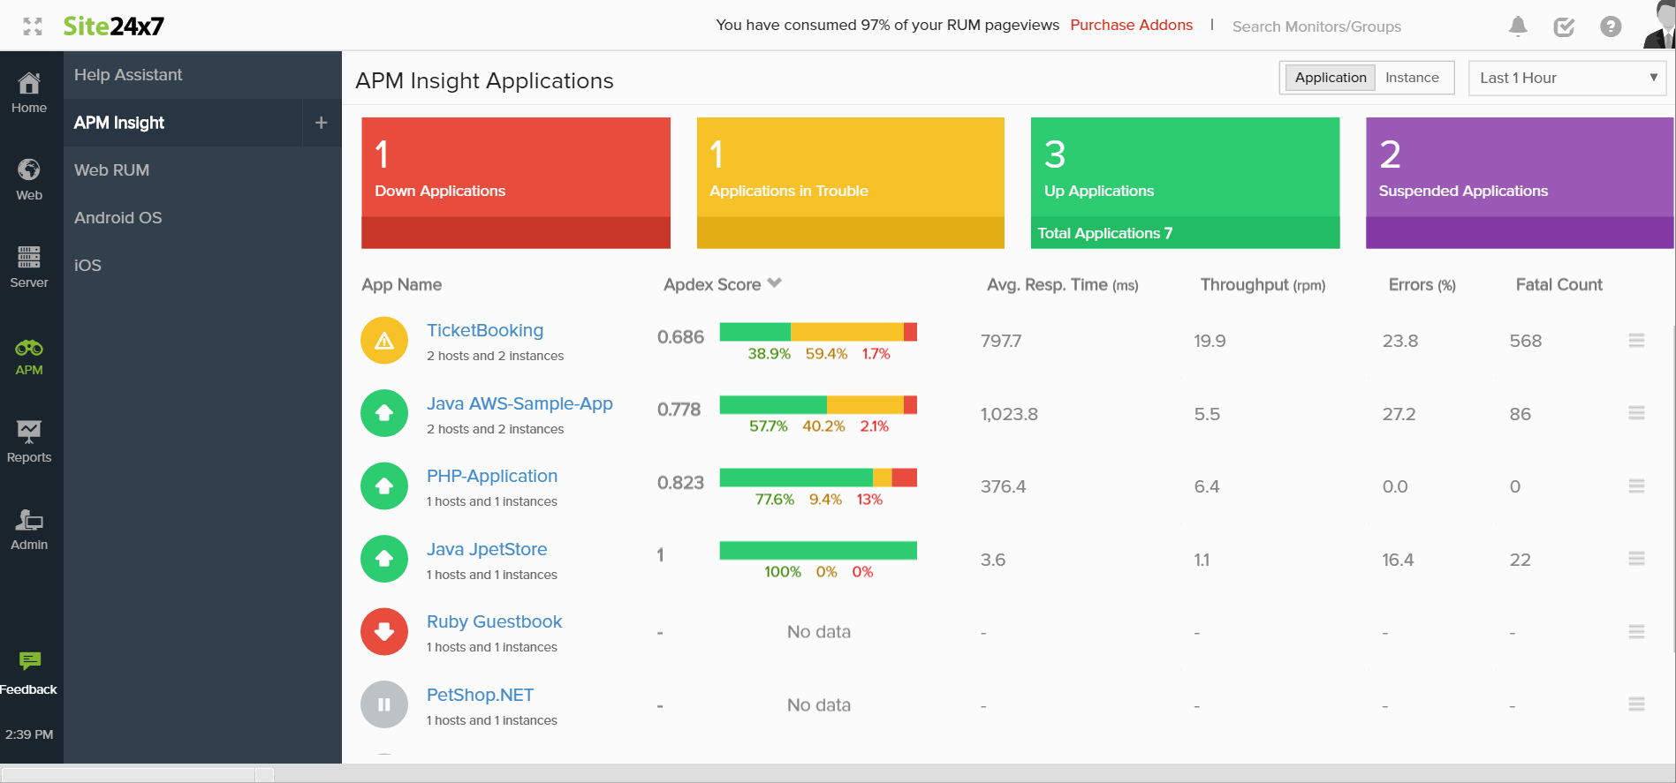Select Android OS in the side menu
Screen dimensions: 1676x783
[118, 218]
